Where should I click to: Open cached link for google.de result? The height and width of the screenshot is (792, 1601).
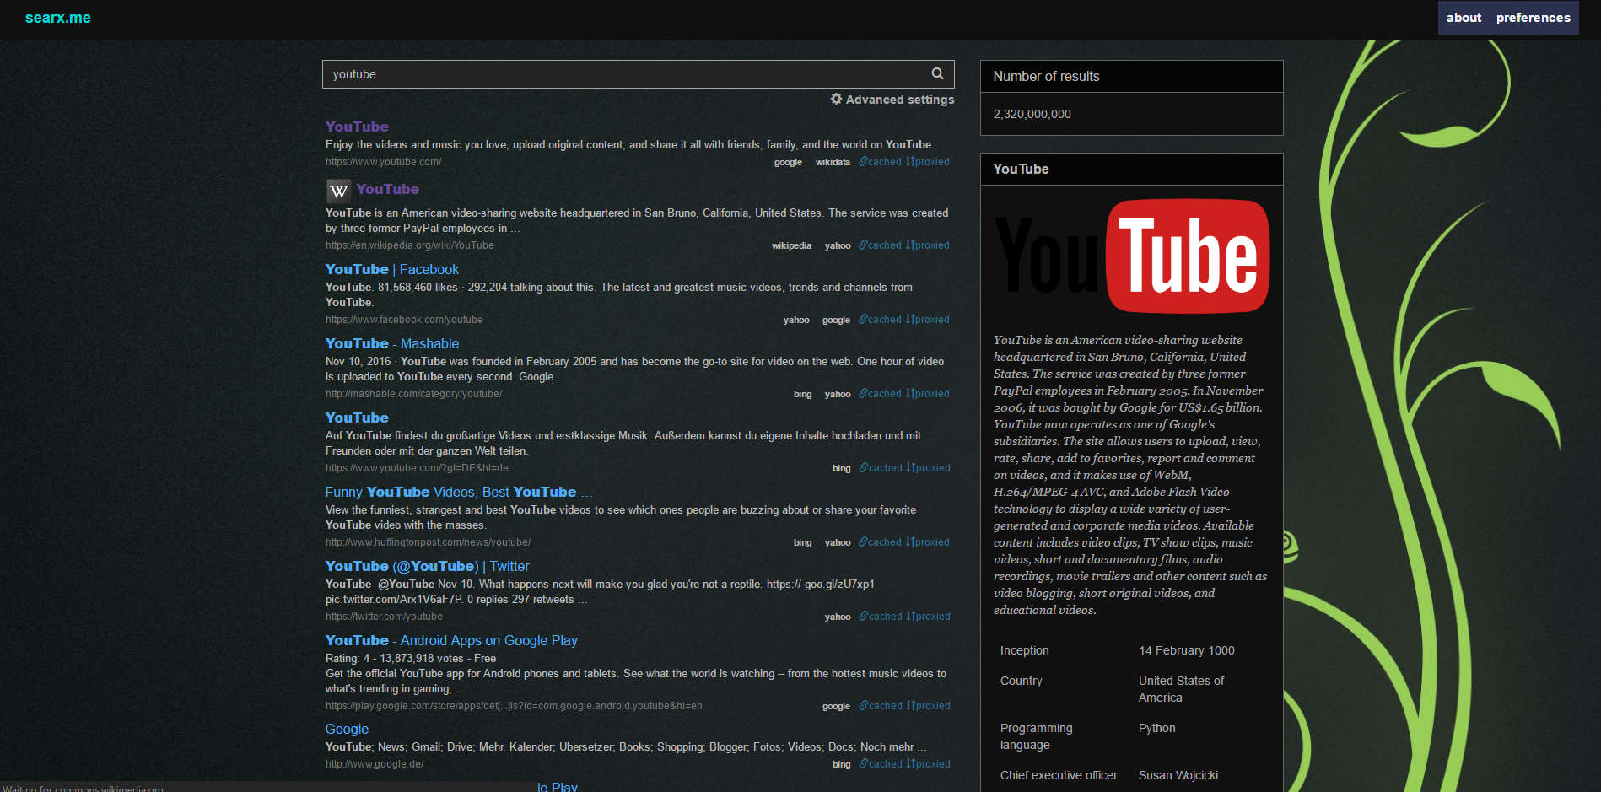coord(881,764)
